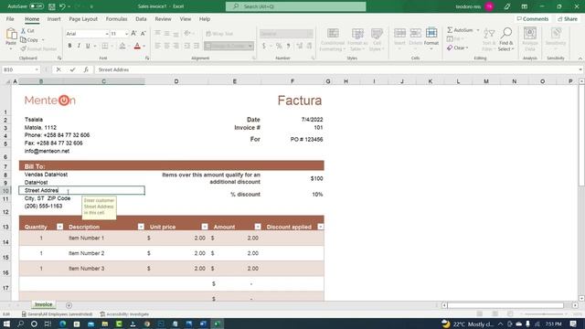Viewport: 585px width, 329px height.
Task: Open the Amount column filter dropdown
Action: (x=258, y=227)
